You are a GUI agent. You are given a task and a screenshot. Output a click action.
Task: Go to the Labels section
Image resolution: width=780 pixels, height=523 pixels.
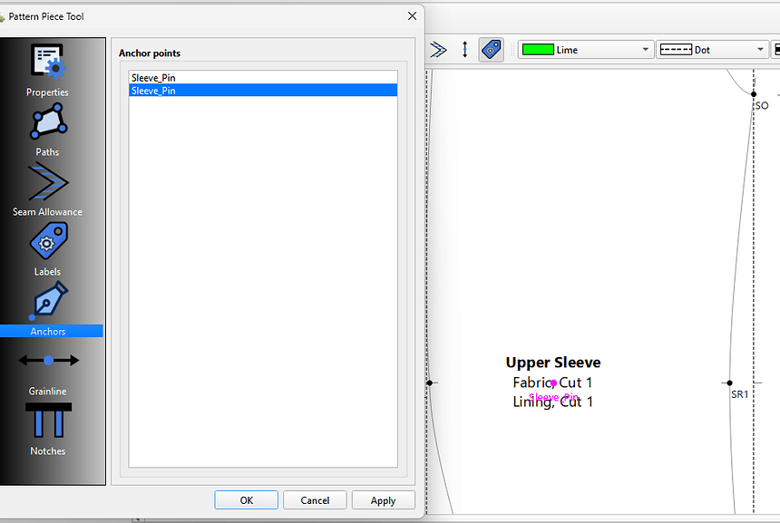coord(47,248)
